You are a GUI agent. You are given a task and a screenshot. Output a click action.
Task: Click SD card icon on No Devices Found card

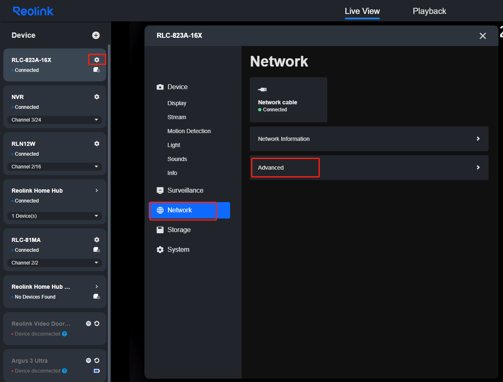(x=97, y=297)
